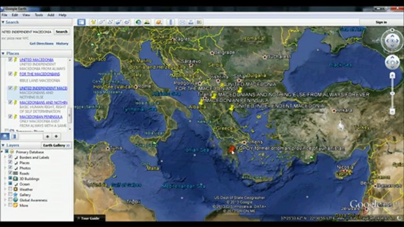This screenshot has height=227, width=404.
Task: Enable the Global Awareness layer checkbox
Action: point(10,200)
